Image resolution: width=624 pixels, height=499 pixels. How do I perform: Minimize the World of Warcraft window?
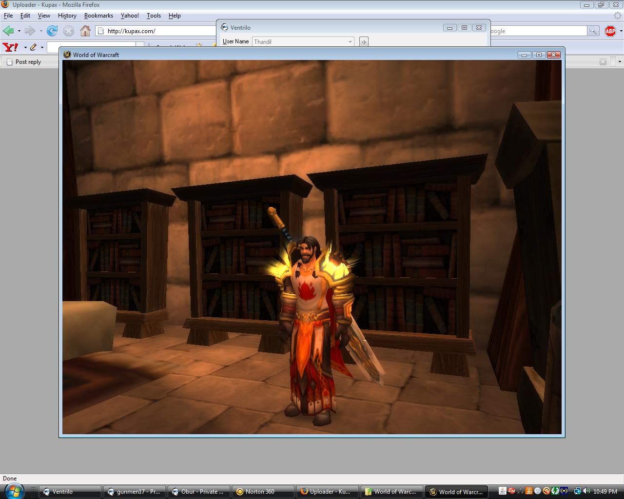(525, 55)
